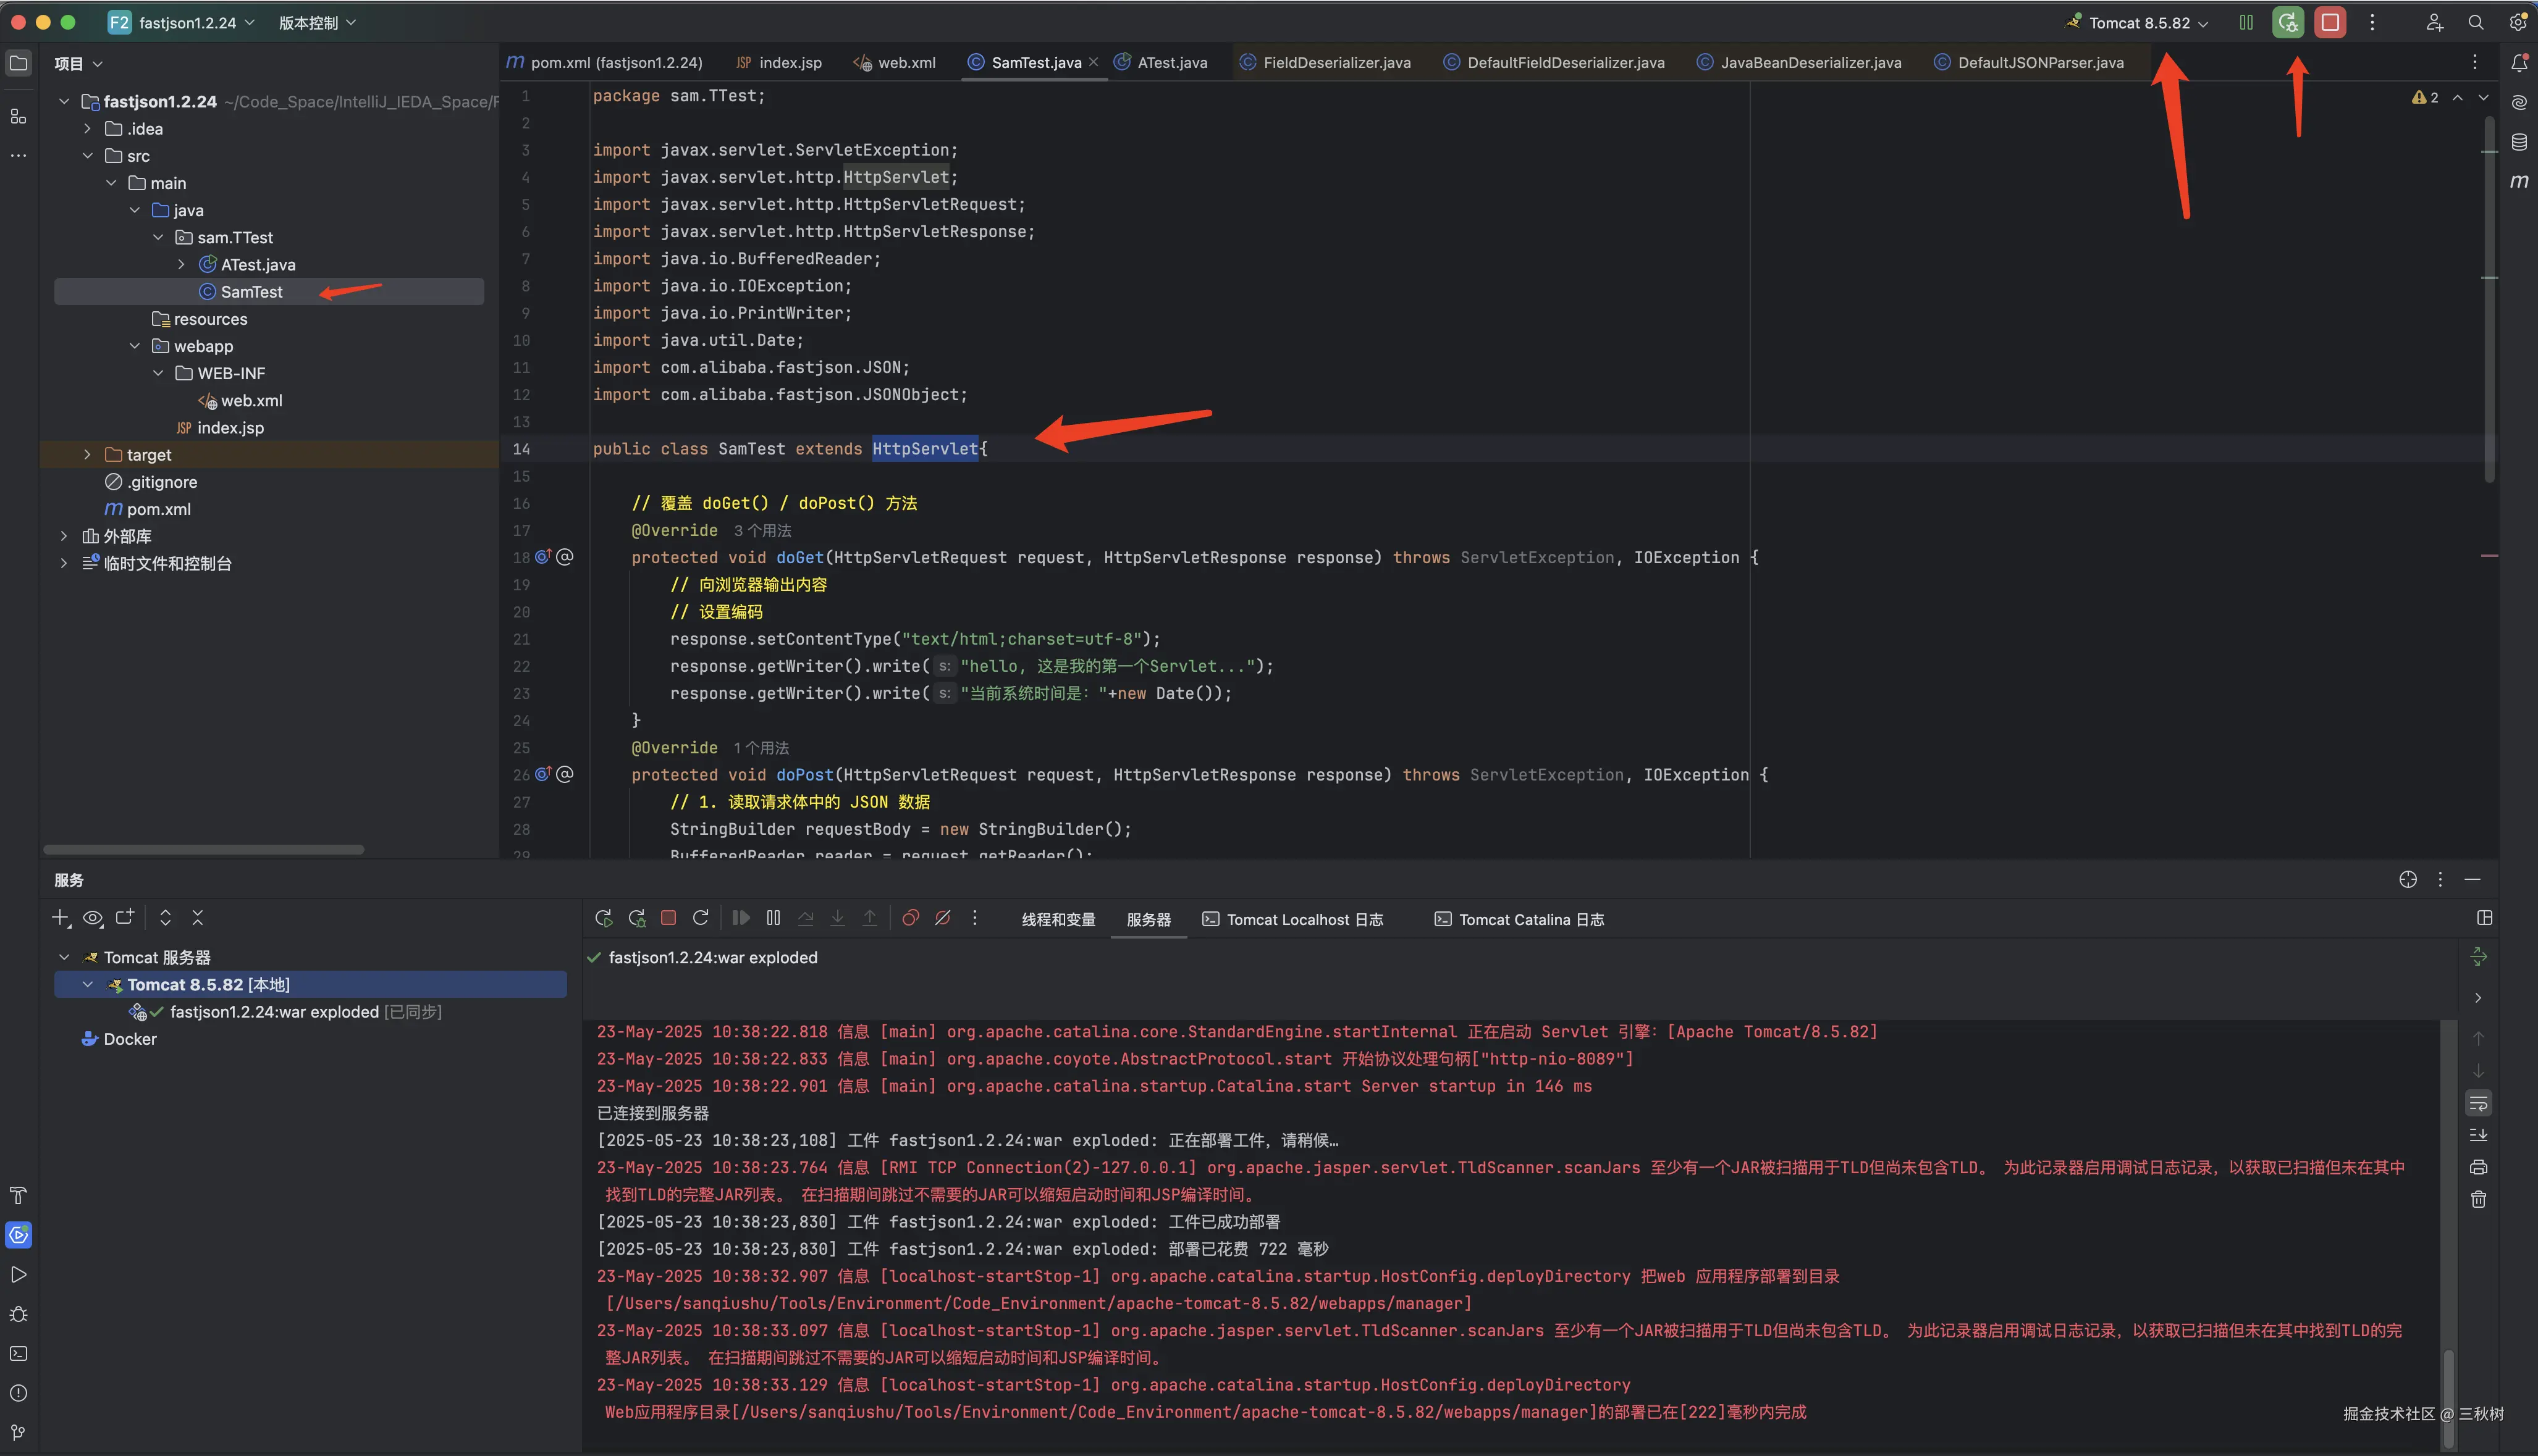
Task: Click the project tree horizontal scrollbar
Action: [204, 850]
